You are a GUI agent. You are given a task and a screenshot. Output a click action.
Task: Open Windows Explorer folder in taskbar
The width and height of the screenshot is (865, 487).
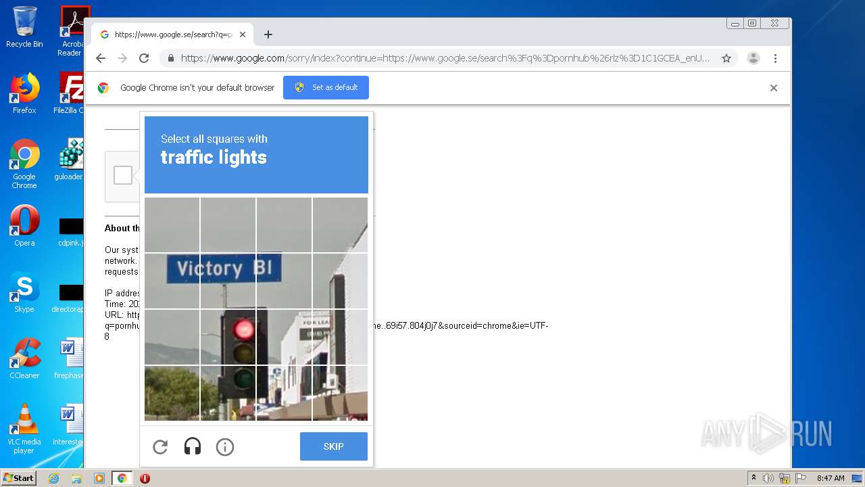76,478
